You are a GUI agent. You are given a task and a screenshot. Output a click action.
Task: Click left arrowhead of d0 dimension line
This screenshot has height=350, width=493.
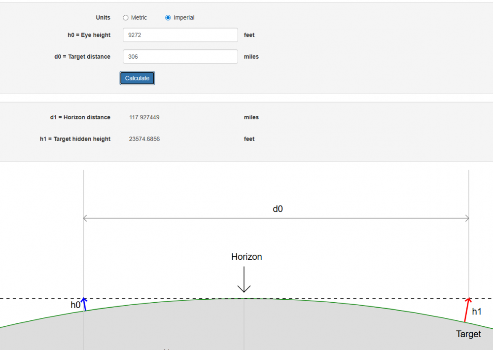click(x=85, y=218)
